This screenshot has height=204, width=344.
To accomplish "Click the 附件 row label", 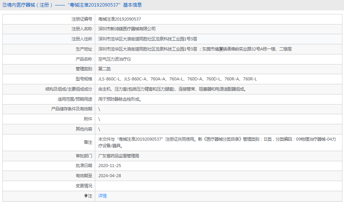I will (x=88, y=119).
